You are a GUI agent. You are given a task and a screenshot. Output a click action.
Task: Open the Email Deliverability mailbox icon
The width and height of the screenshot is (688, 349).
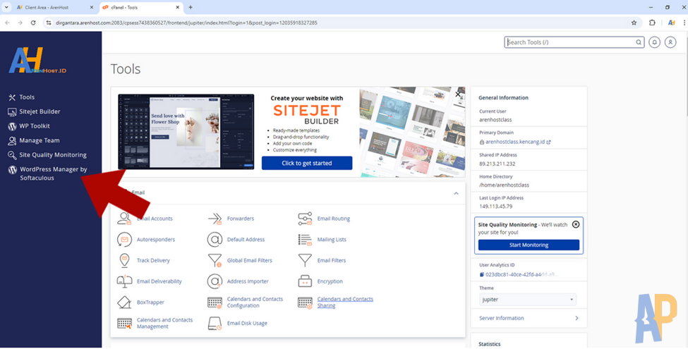[x=125, y=281]
